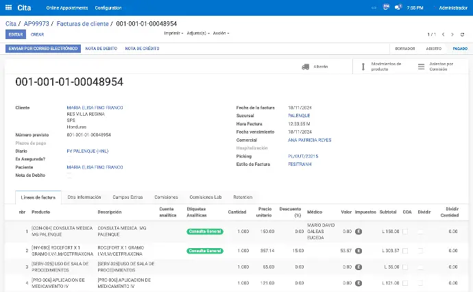Expand the Imprimir dropdown

pos(173,33)
